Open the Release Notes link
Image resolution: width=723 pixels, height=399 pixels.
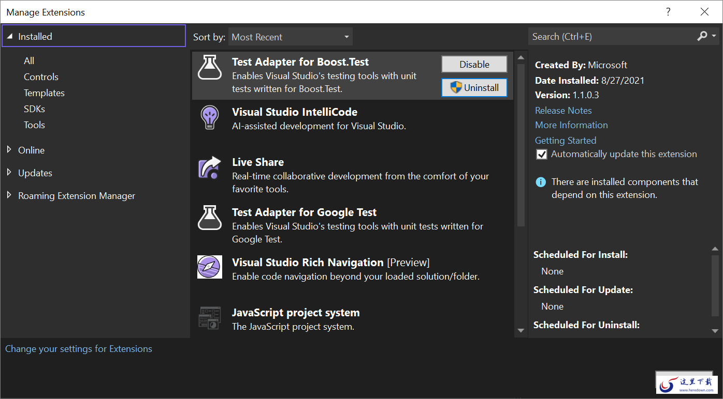click(x=563, y=110)
